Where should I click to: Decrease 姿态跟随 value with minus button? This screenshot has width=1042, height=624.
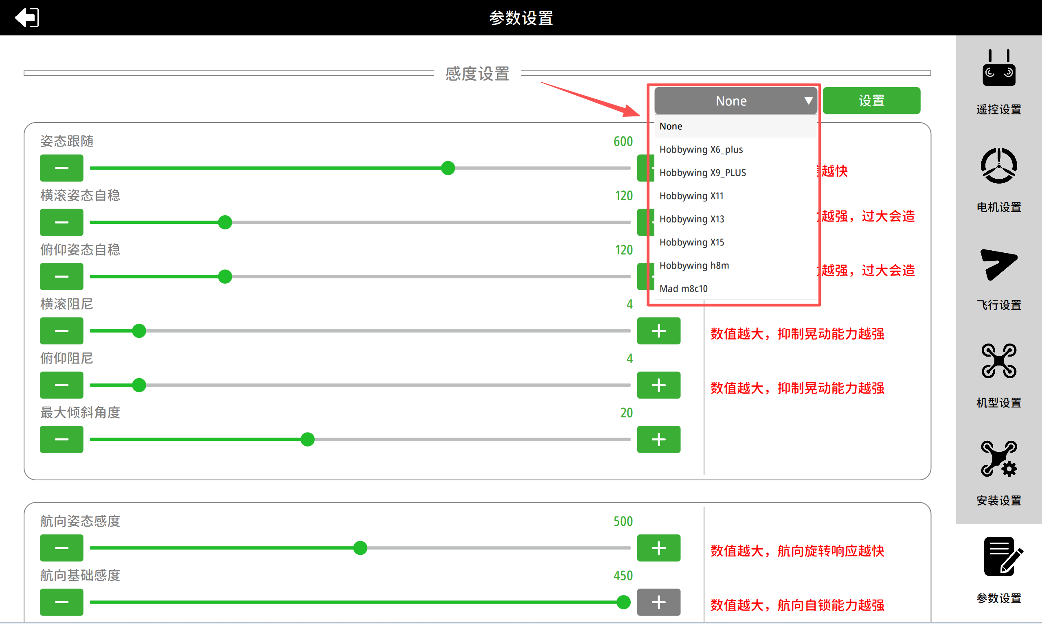(x=61, y=168)
